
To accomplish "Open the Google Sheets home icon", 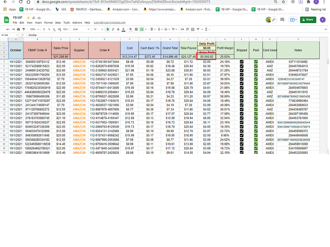I will pos(7,20).
